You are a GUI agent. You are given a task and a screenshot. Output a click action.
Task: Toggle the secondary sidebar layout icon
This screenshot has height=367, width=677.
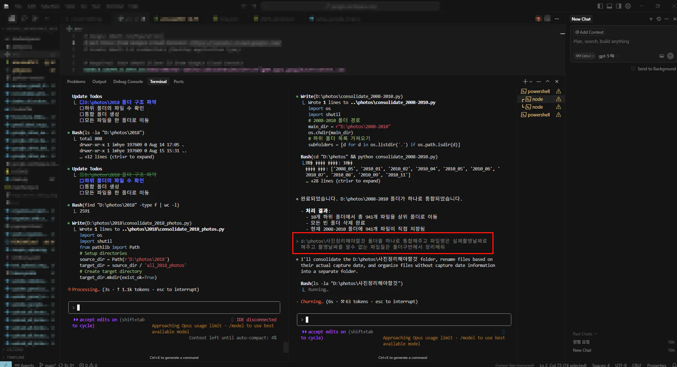coord(619,6)
